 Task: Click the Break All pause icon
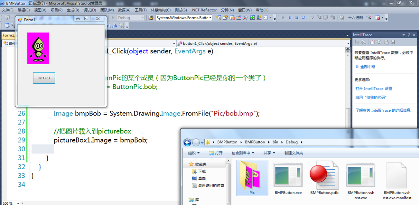tap(290, 18)
